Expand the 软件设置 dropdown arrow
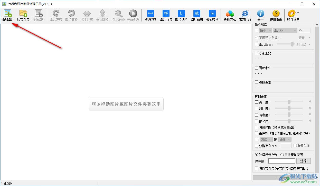320x186 pixels. point(298,12)
